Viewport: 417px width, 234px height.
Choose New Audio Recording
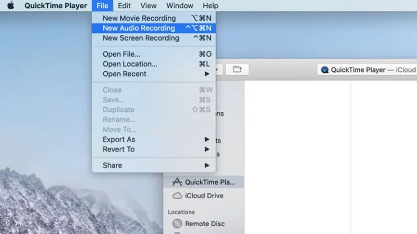tap(154, 28)
